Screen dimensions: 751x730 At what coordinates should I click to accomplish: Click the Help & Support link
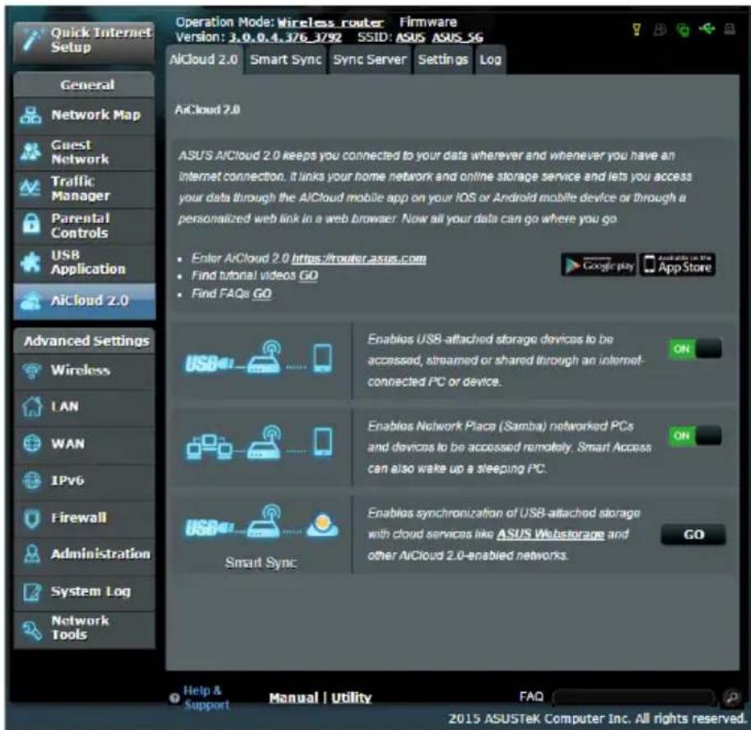tap(206, 698)
